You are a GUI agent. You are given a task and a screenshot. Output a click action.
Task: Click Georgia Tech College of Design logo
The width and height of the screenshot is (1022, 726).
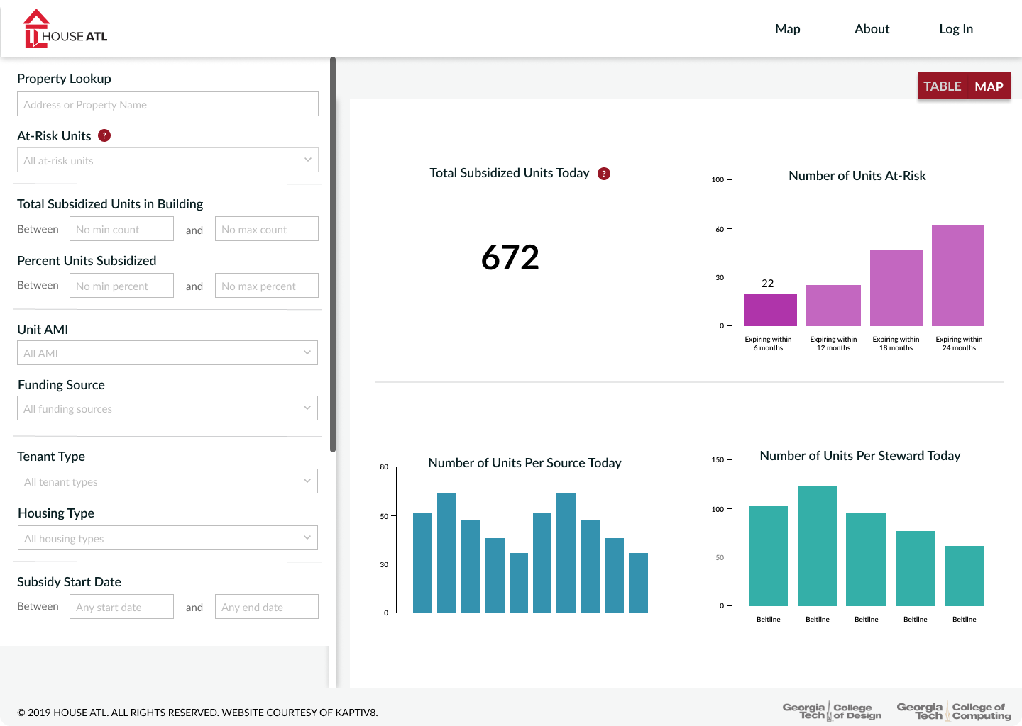pyautogui.click(x=832, y=711)
